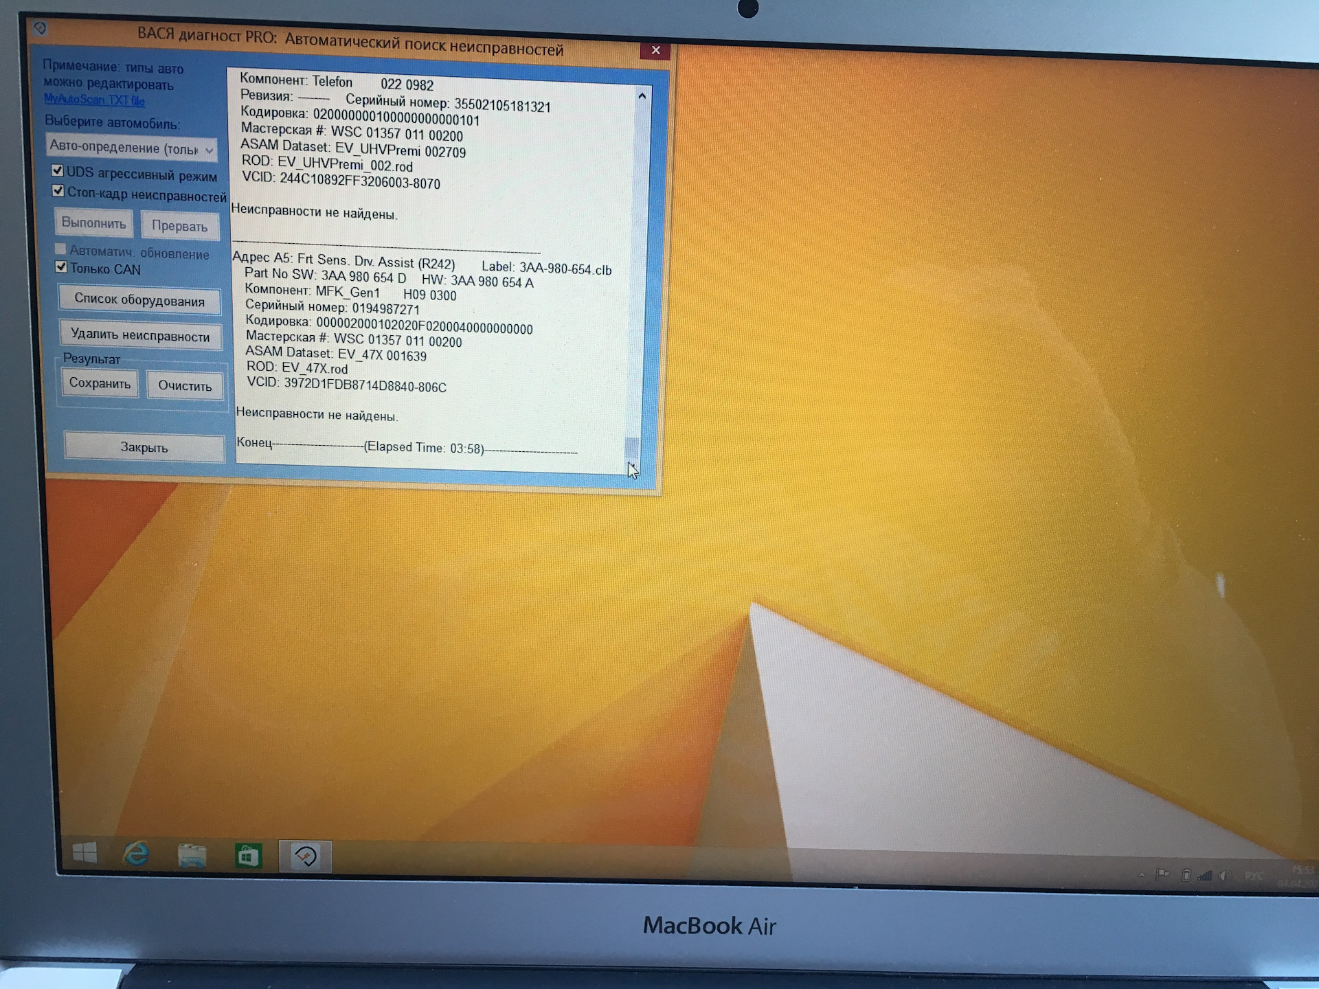Click the results scrollbar thumb
This screenshot has width=1319, height=989.
pyautogui.click(x=632, y=449)
